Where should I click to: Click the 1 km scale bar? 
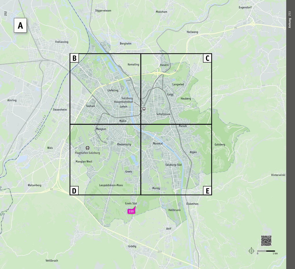click(x=266, y=251)
